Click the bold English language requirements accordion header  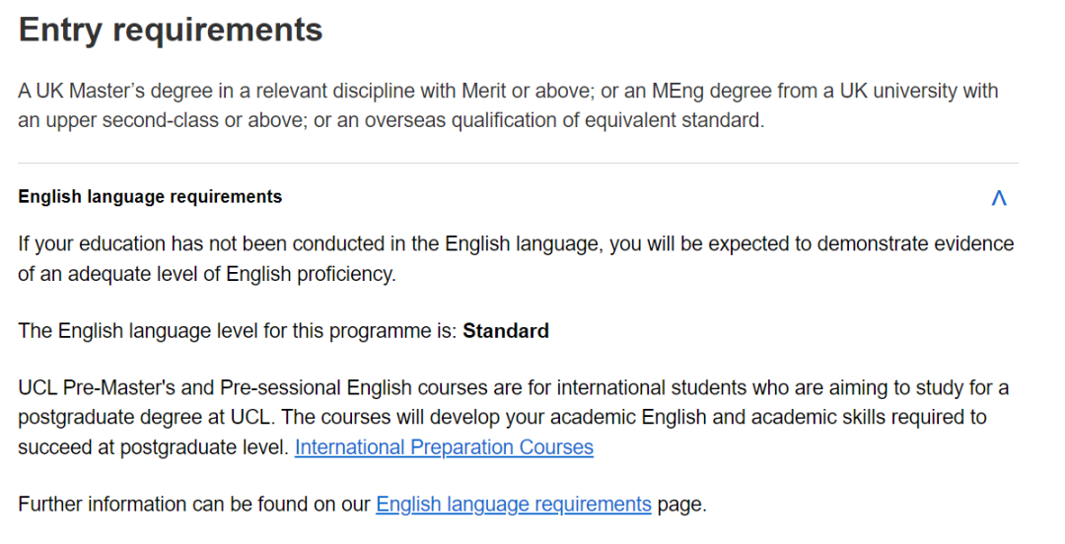point(150,197)
